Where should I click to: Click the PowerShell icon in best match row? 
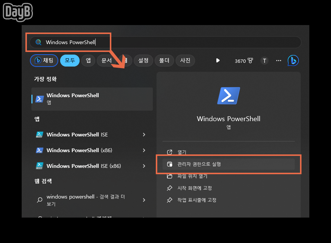40,99
